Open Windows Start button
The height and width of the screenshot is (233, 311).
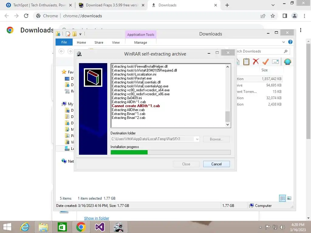(7, 227)
